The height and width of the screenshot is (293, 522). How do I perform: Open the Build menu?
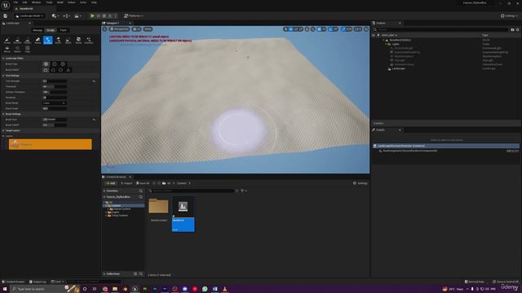60,2
